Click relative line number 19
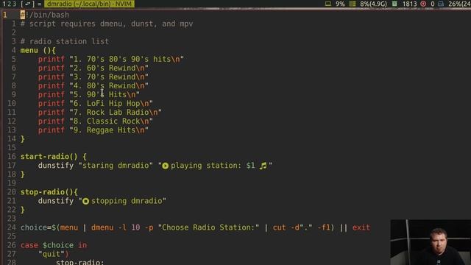 pos(12,183)
